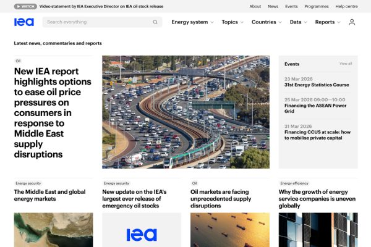Expand the Countries dropdown
This screenshot has height=247, width=371.
coord(267,22)
